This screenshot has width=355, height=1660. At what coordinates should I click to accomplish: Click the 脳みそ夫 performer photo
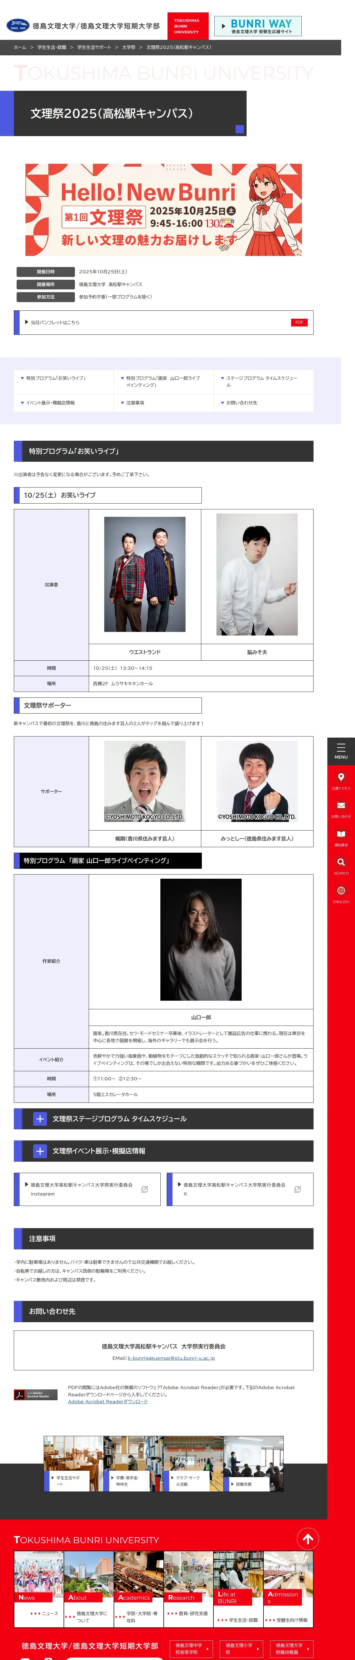pyautogui.click(x=257, y=574)
